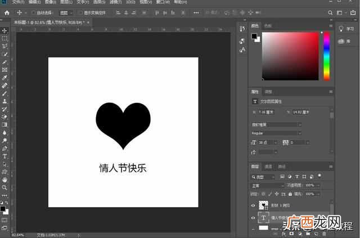Open the font size dropdown in Properties
The image size is (360, 238).
coord(276,143)
